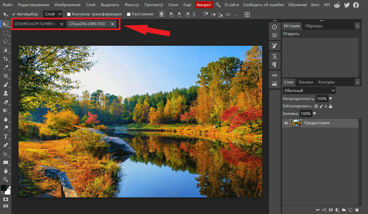Screen dimensions: 368x214
Task: Open the Слой dropdown in the options bar
Action: pos(53,14)
